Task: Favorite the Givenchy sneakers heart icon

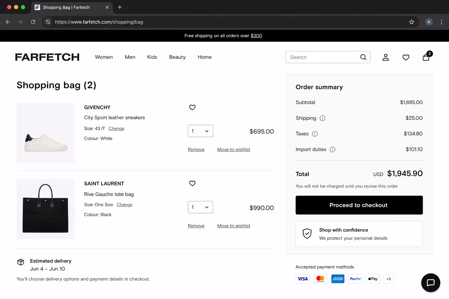Action: coord(192,107)
